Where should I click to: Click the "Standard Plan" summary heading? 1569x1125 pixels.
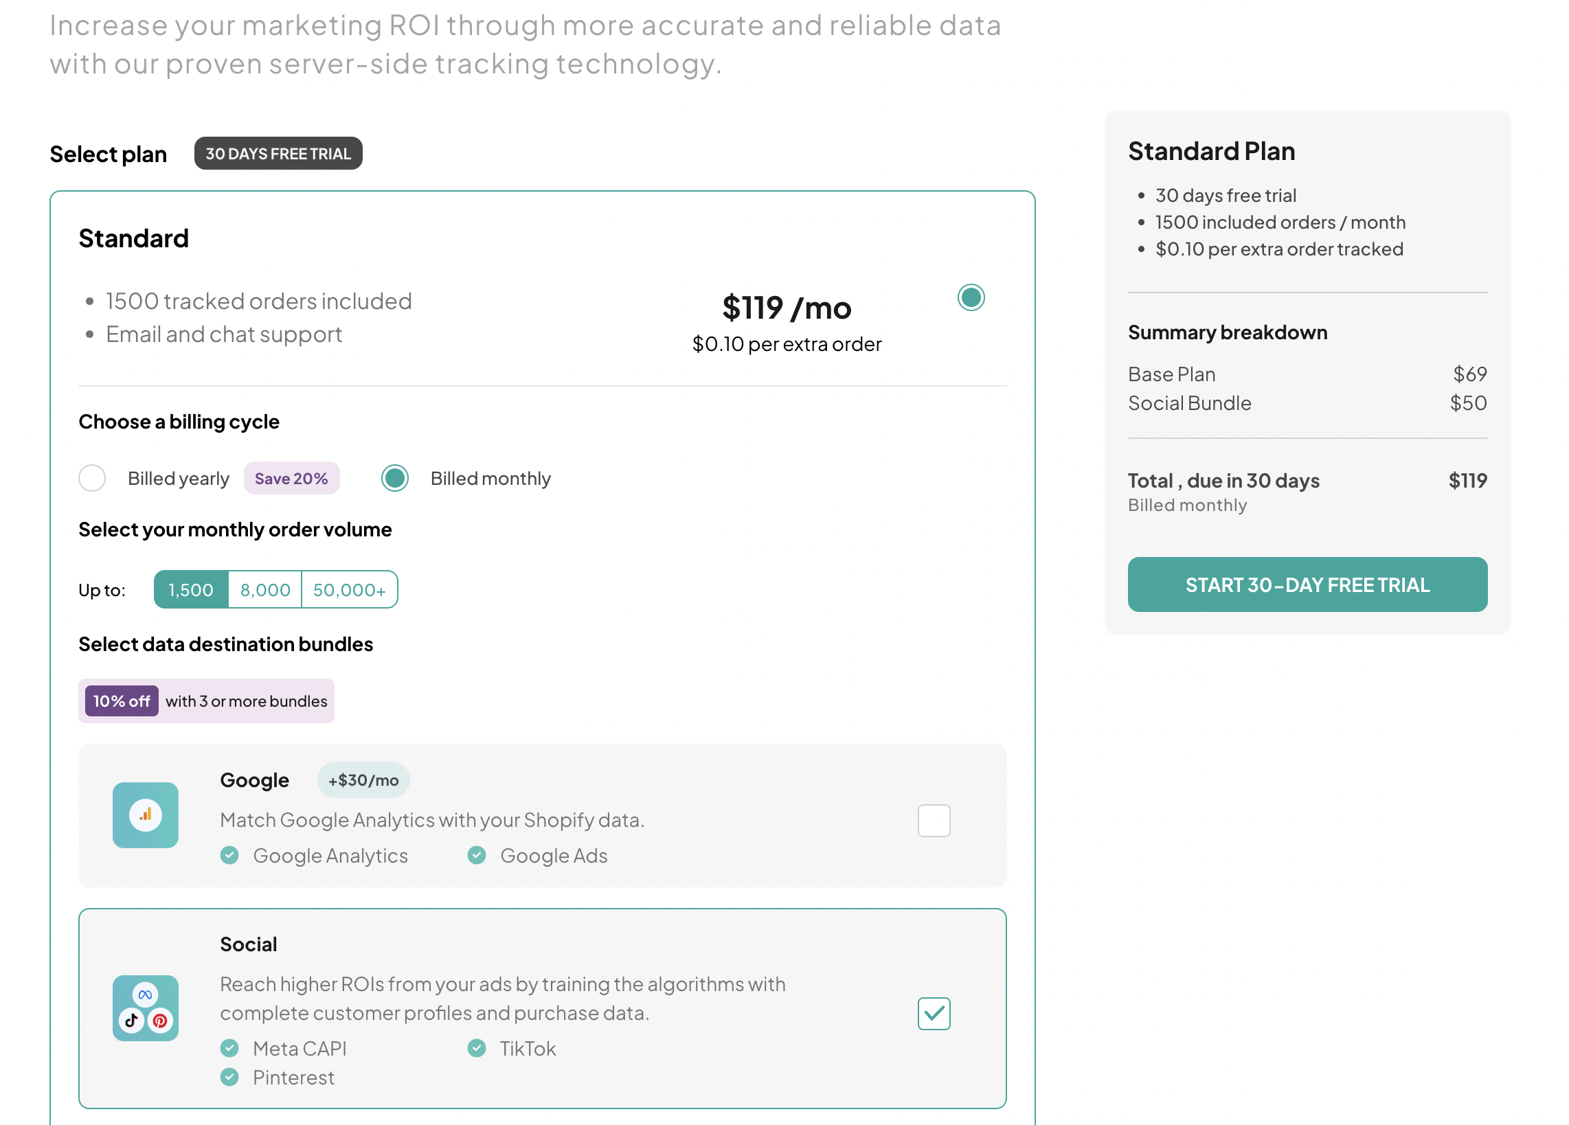click(x=1211, y=150)
